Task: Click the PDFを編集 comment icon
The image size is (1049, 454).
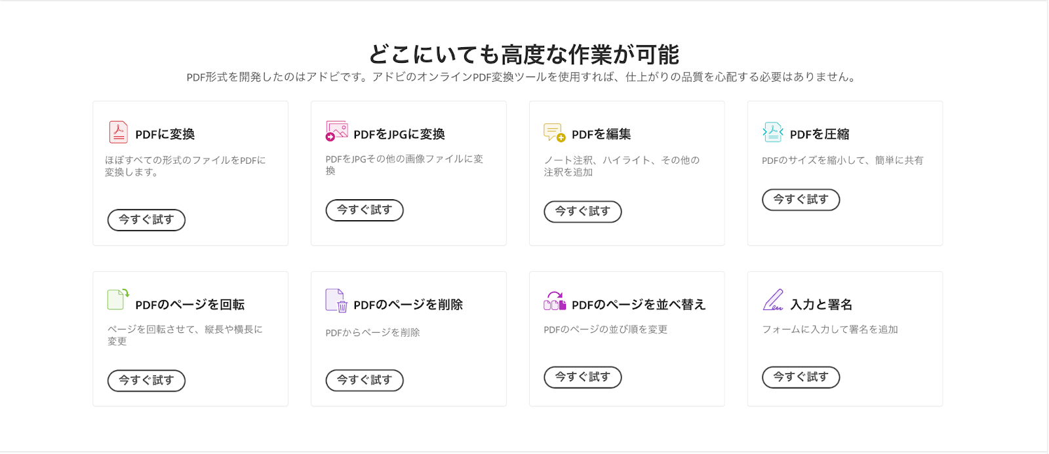Action: (555, 132)
